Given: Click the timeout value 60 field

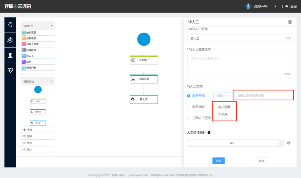Looking at the screenshot, I should [232, 143].
